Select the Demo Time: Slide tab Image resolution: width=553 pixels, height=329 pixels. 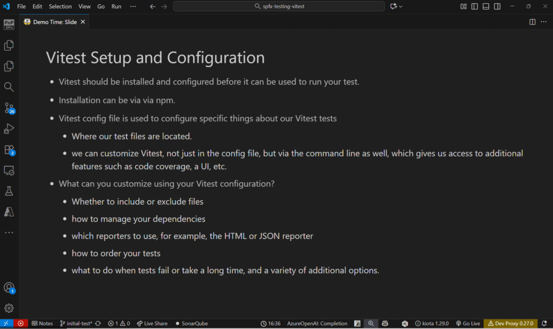pyautogui.click(x=54, y=22)
